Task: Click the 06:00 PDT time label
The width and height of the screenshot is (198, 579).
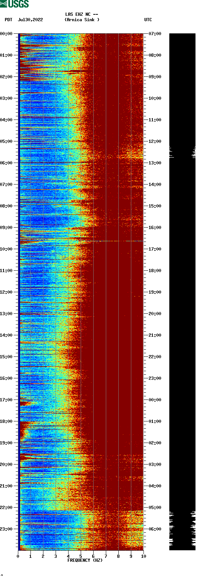Action: [x=6, y=163]
